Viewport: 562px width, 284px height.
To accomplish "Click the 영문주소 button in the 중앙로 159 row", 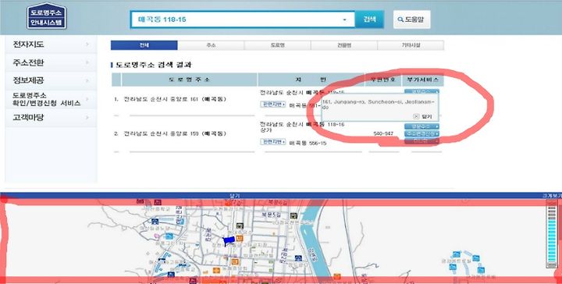I will click(x=421, y=126).
